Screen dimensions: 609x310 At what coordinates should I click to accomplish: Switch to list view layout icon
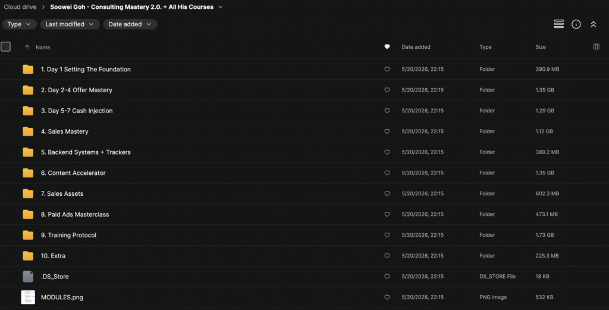(x=558, y=24)
